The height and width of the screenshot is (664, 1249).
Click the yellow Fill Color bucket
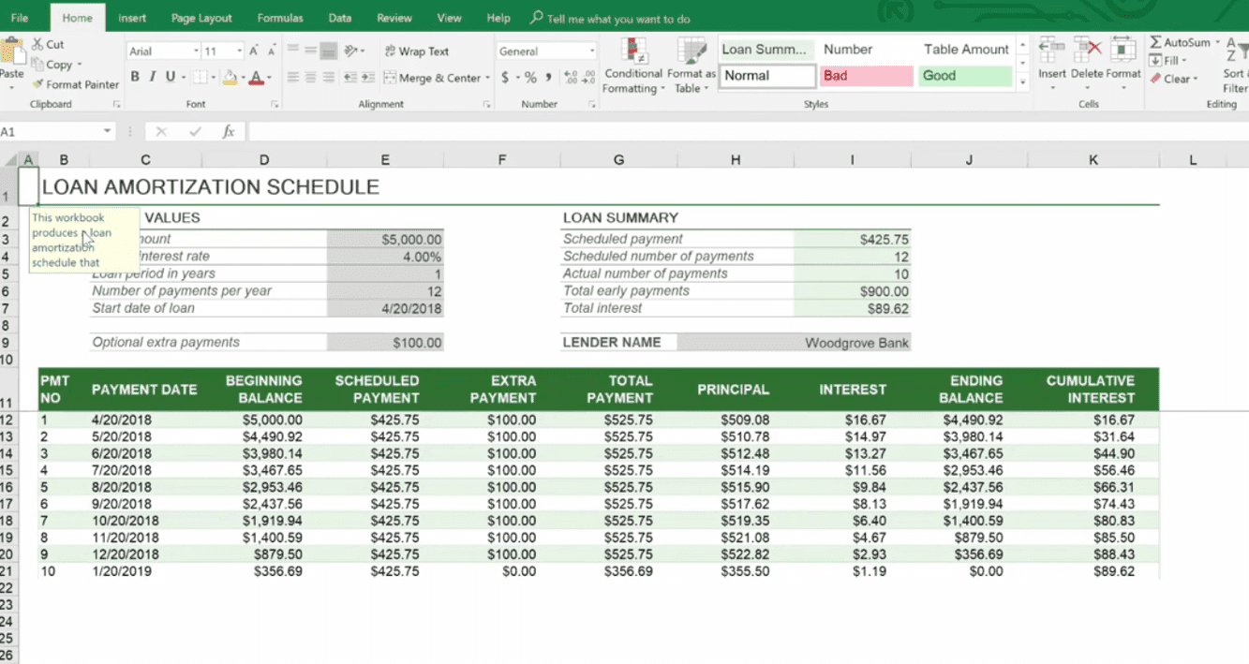[229, 78]
